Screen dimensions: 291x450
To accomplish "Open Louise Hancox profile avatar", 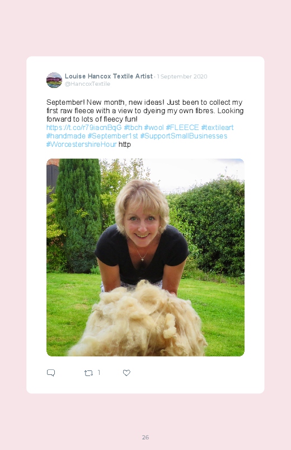I will 54,80.
